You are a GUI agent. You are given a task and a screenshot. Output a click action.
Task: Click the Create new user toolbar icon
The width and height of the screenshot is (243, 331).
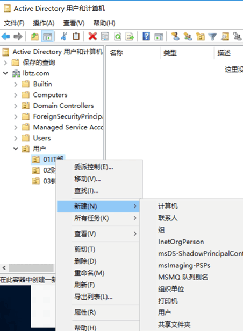coord(175,36)
